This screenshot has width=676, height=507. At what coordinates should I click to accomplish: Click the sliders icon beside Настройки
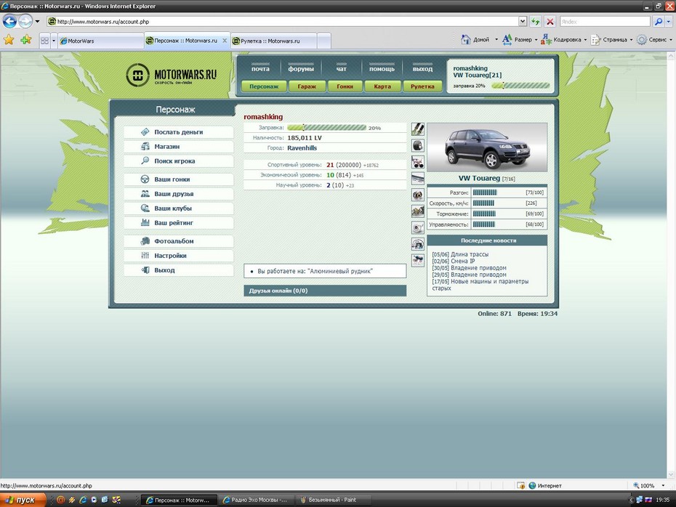(145, 256)
